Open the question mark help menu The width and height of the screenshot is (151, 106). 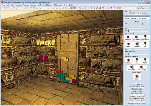76,5
